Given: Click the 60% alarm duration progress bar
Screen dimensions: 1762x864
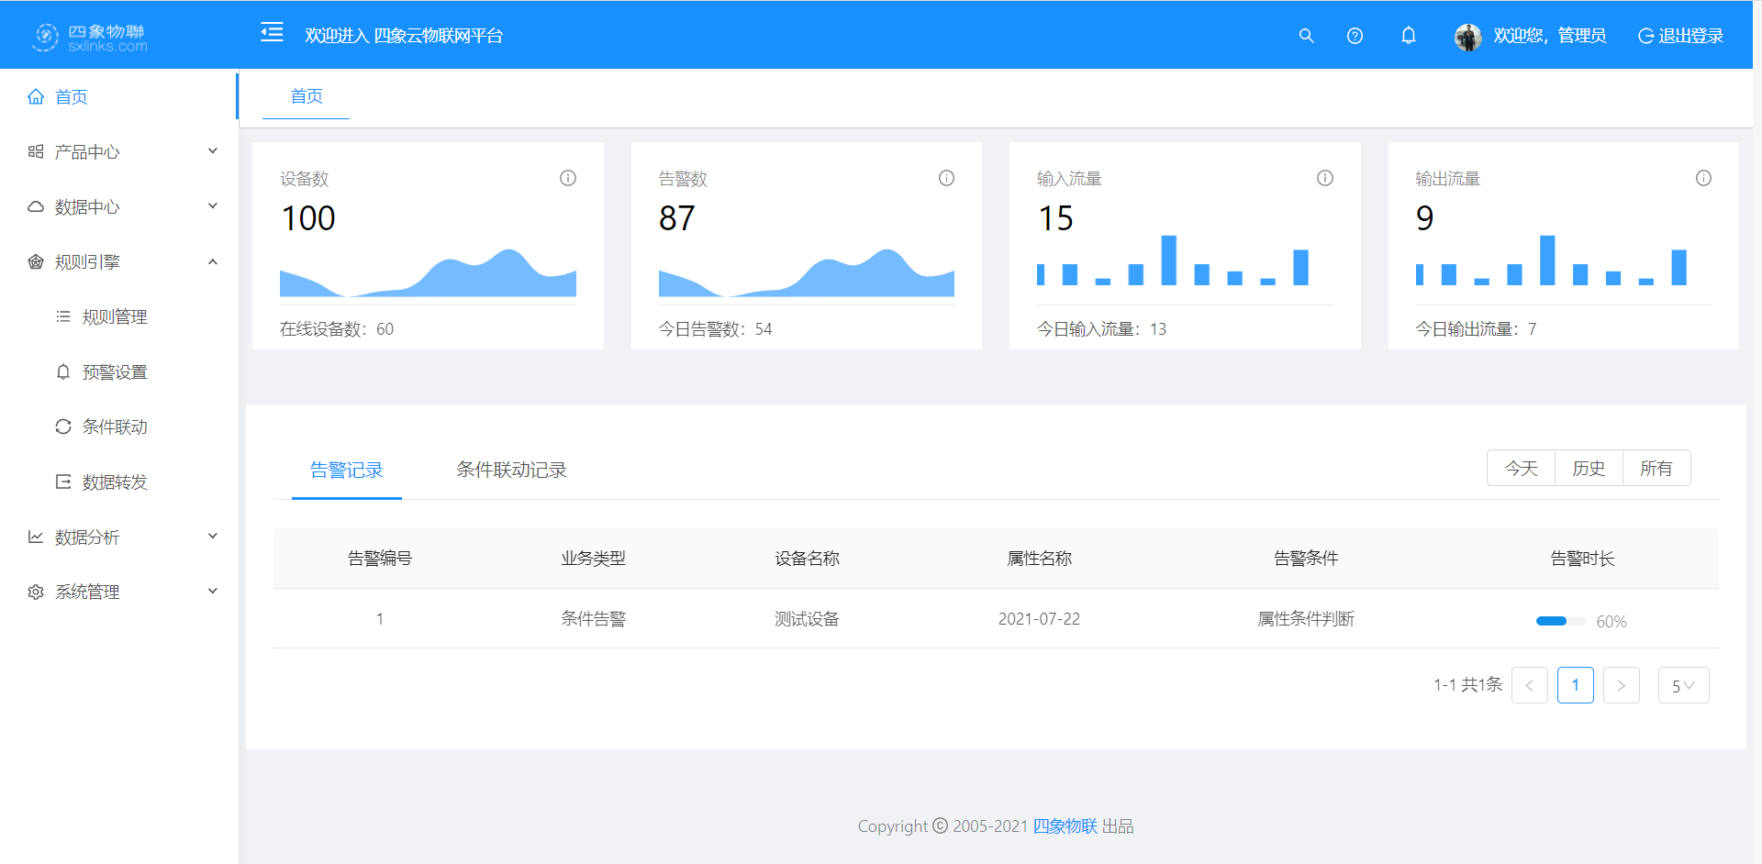Looking at the screenshot, I should (x=1560, y=621).
